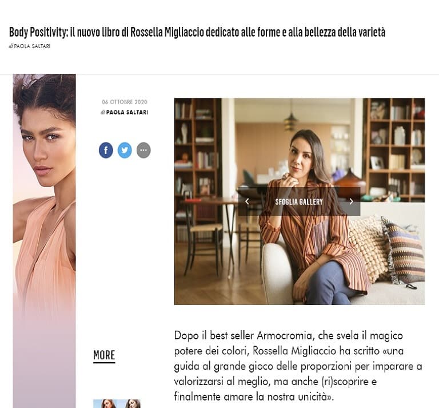Advance to next gallery image arrow
The height and width of the screenshot is (408, 439).
click(351, 201)
